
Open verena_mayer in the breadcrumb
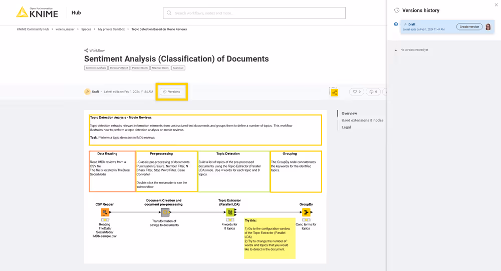pos(65,29)
